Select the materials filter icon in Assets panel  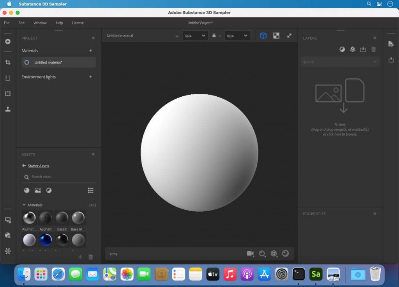click(26, 190)
